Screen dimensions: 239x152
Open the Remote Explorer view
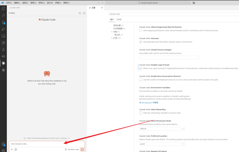tap(3, 36)
